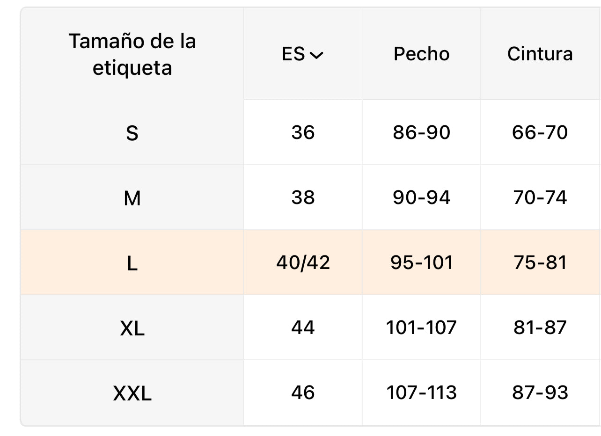Click the chest measurement 95-101 cell
The width and height of the screenshot is (601, 436).
pos(421,263)
